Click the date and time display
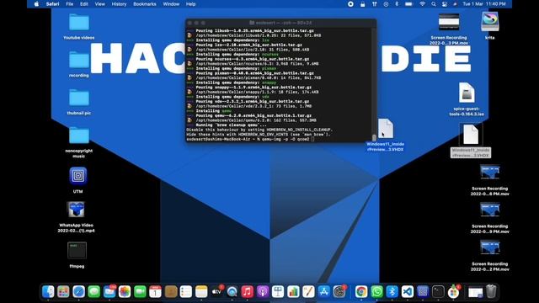The image size is (539, 303). (x=484, y=4)
